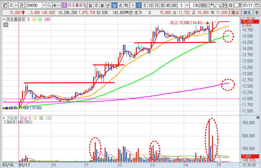Viewport: 261px width, 168px height.
Task: Click the grid table icon under chart title
Action: point(6,25)
